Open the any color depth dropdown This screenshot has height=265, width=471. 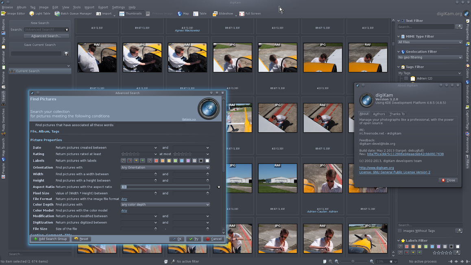click(165, 205)
